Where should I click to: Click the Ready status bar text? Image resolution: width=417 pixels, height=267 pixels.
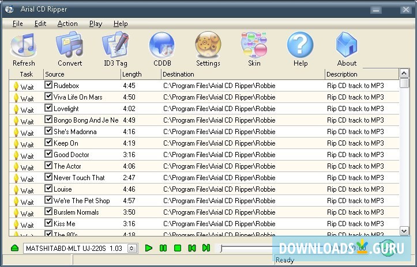[285, 260]
